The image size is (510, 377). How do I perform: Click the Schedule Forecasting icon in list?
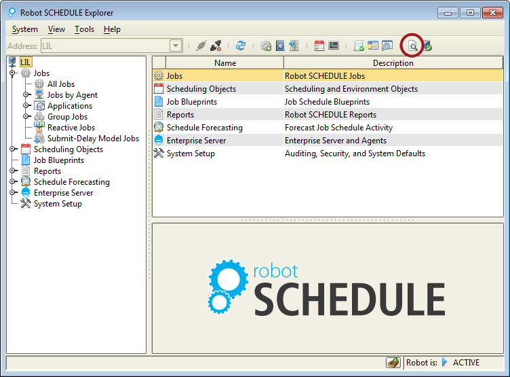tap(159, 128)
